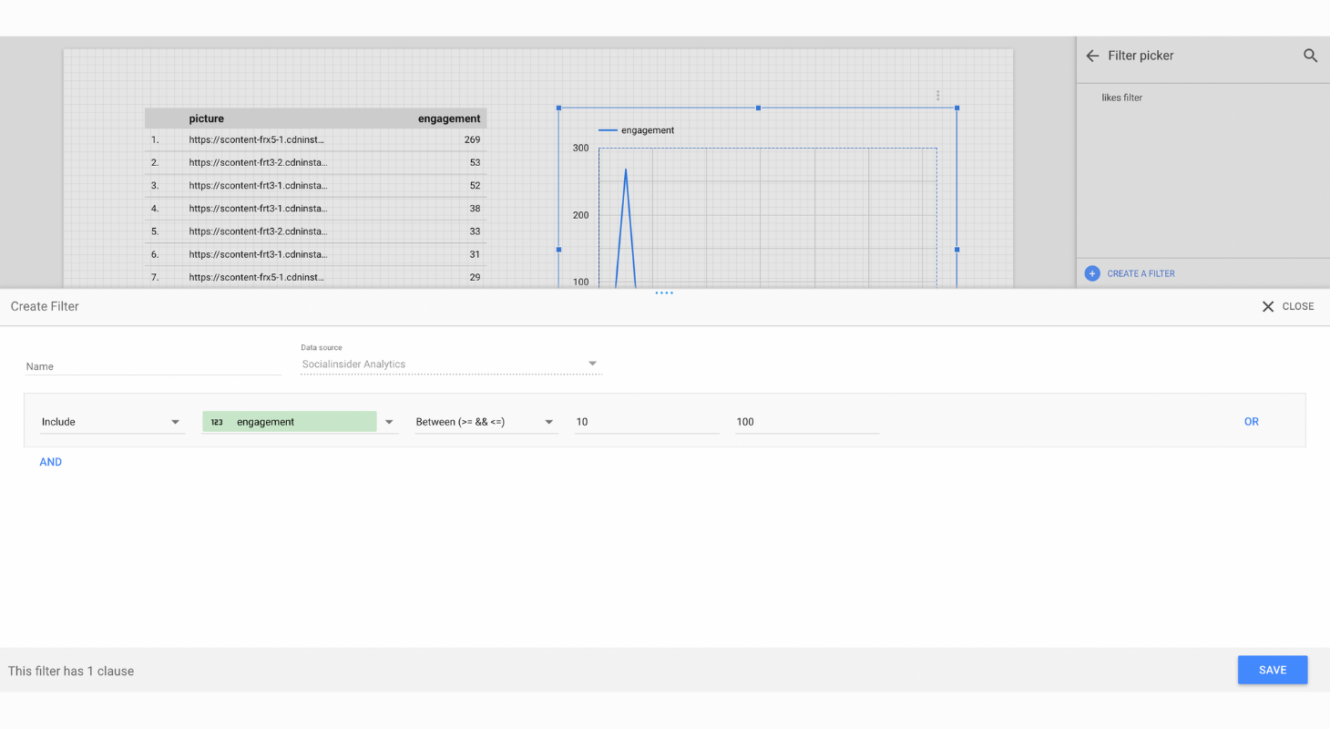This screenshot has width=1330, height=729.
Task: Expand the Data source dropdown arrow
Action: click(592, 364)
